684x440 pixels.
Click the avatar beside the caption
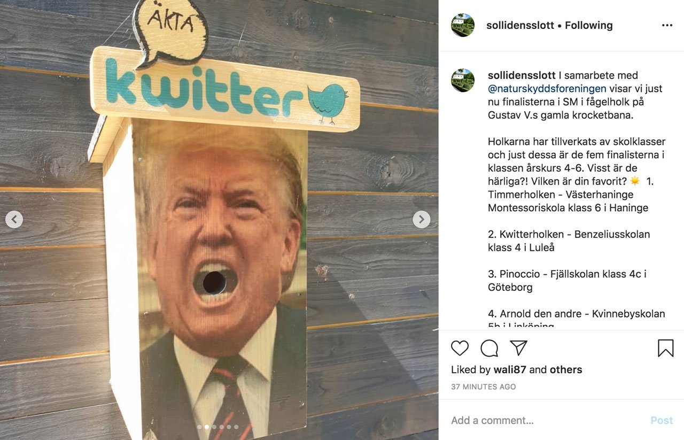pos(463,80)
